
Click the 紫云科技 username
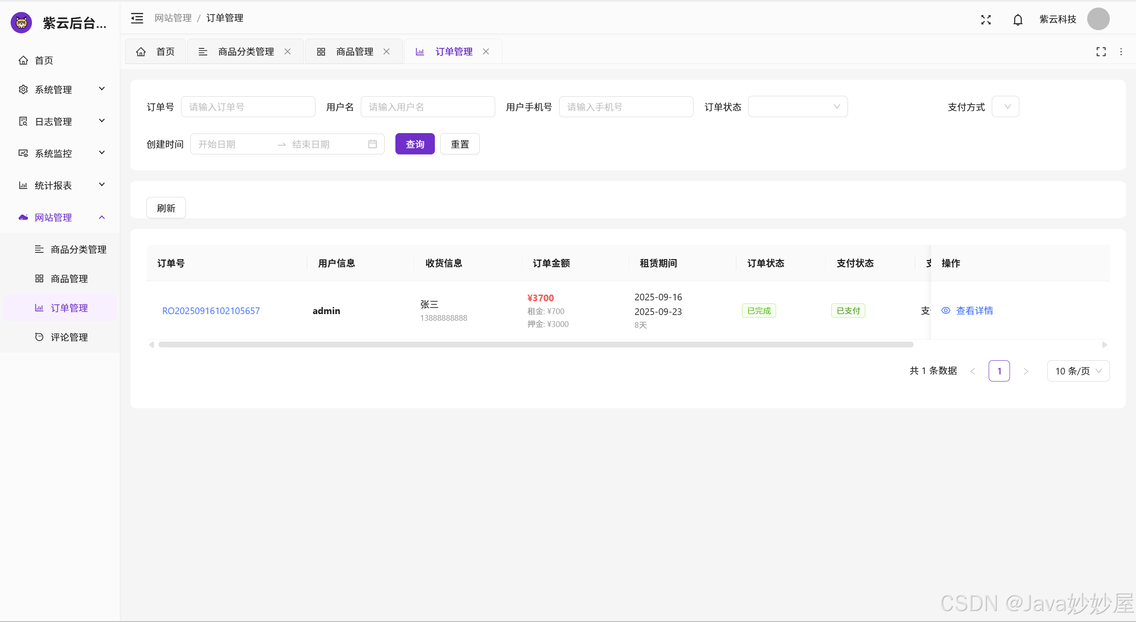coord(1058,19)
